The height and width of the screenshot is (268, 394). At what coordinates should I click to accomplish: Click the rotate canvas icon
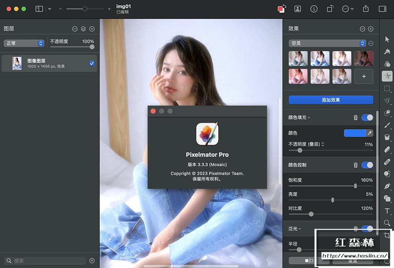pos(330,9)
